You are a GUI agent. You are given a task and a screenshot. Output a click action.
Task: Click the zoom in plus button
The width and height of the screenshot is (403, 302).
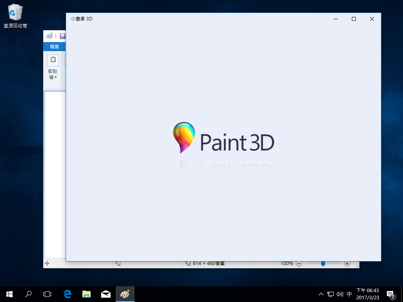pos(347,263)
